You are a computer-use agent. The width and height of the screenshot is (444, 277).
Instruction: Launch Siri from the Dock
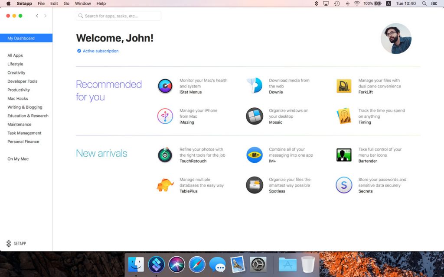(177, 264)
